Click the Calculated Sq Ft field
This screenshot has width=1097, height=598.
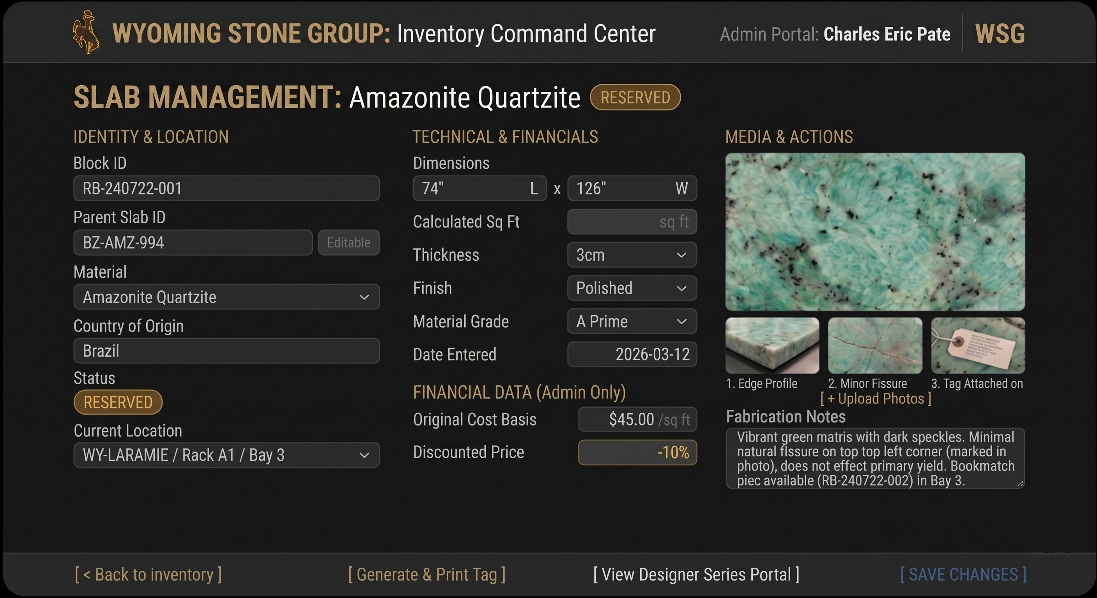tap(632, 222)
